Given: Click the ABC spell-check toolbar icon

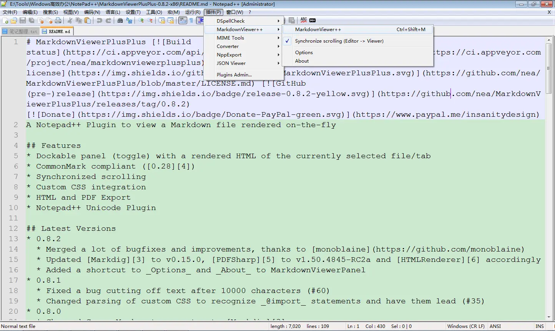Looking at the screenshot, I should click(x=304, y=20).
